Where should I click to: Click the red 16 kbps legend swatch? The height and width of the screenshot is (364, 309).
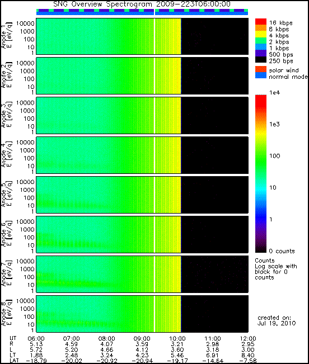click(261, 22)
